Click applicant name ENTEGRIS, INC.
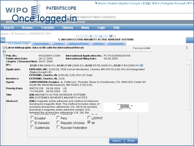 39,69
